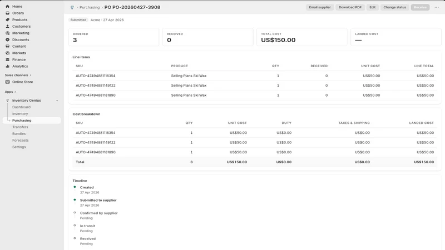The width and height of the screenshot is (445, 250).
Task: Click the Receive button
Action: coord(420,7)
